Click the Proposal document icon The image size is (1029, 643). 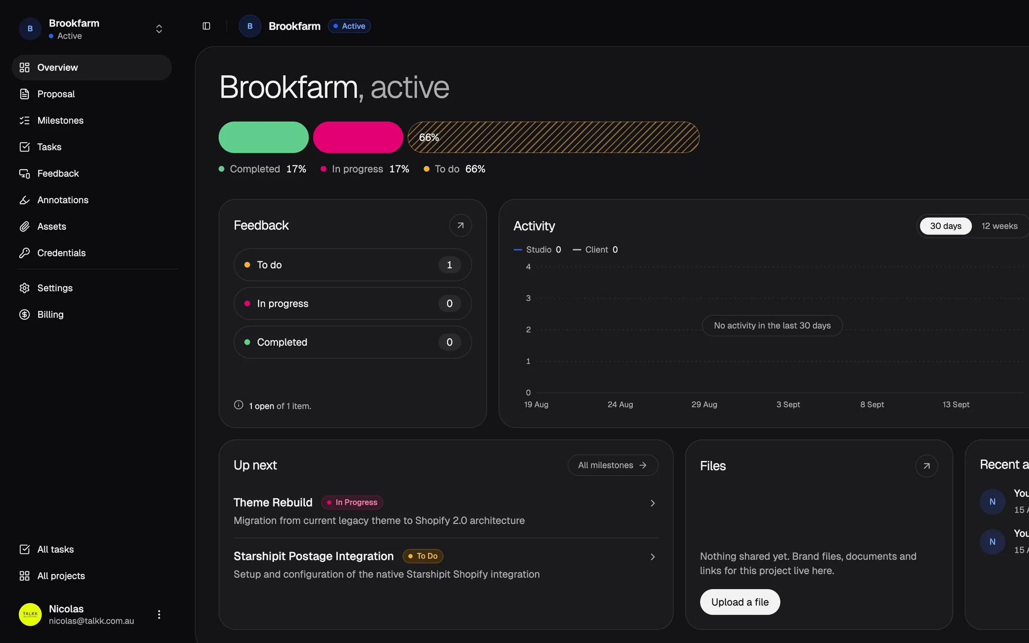(x=24, y=94)
